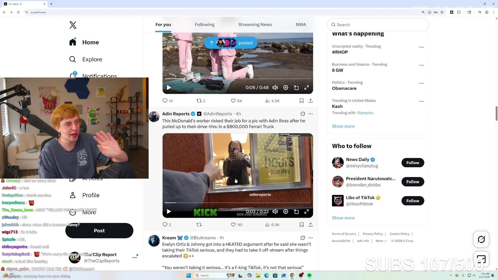Open the Windows Start menu

[189, 276]
